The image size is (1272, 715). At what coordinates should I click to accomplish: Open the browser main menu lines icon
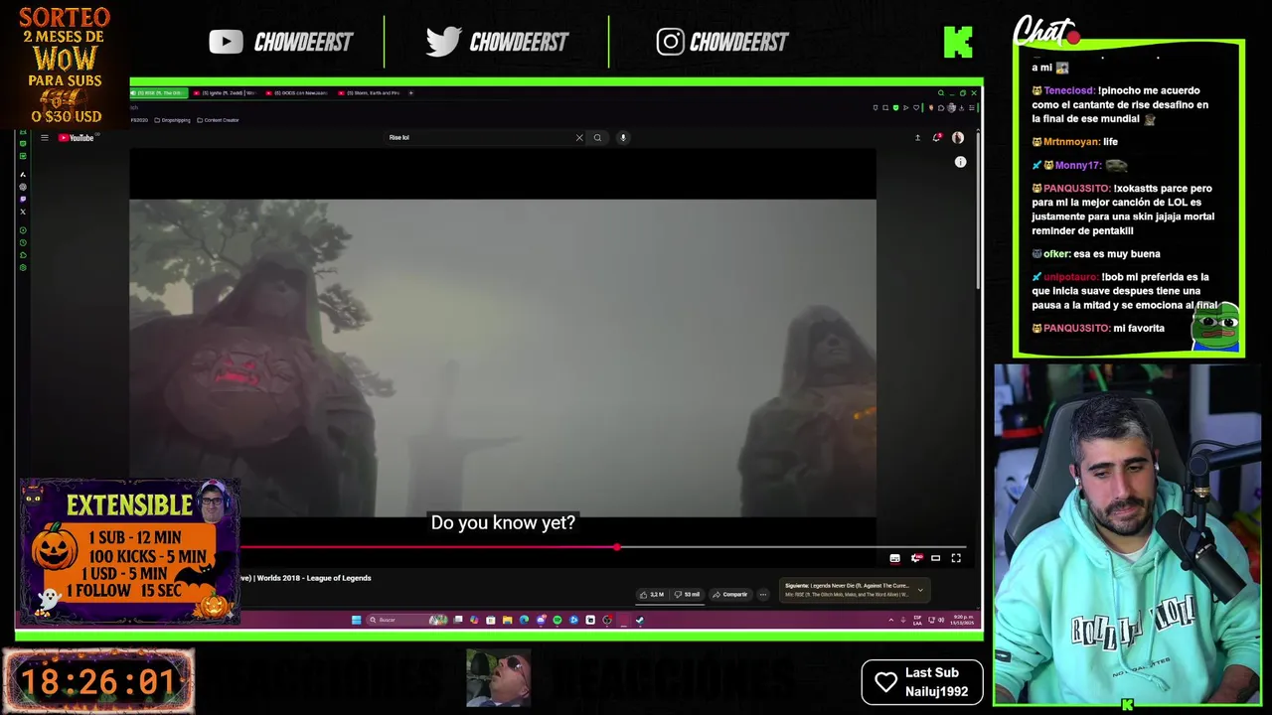(x=972, y=108)
